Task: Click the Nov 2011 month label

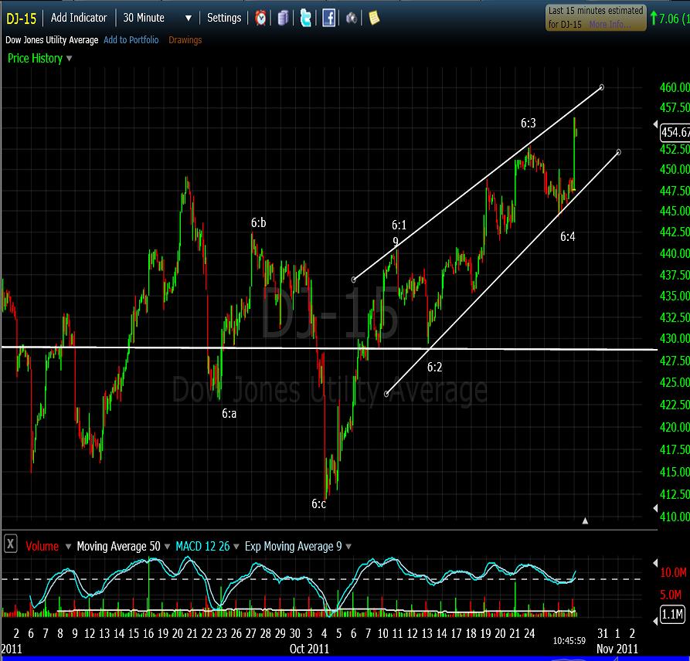Action: pyautogui.click(x=617, y=649)
